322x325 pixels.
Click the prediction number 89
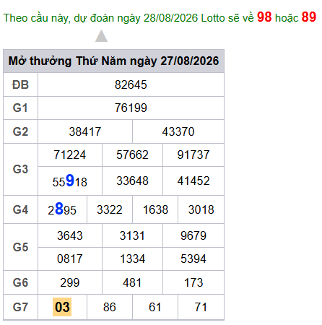coord(309,17)
